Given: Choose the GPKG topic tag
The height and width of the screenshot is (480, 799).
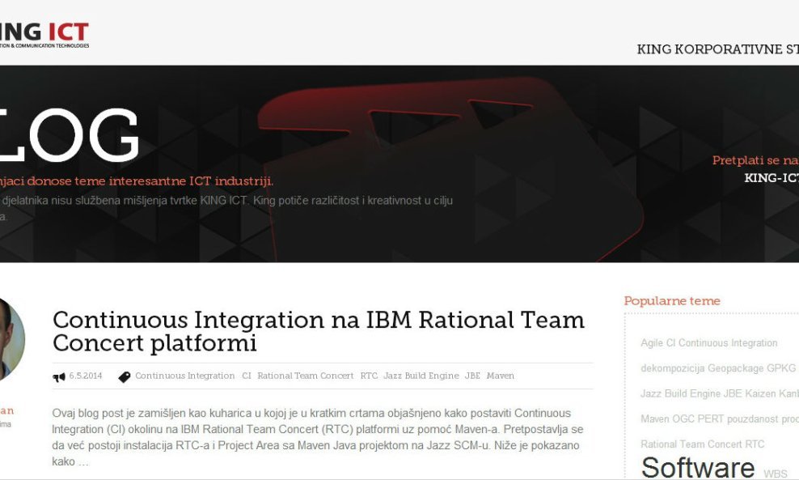Looking at the screenshot, I should tap(781, 368).
